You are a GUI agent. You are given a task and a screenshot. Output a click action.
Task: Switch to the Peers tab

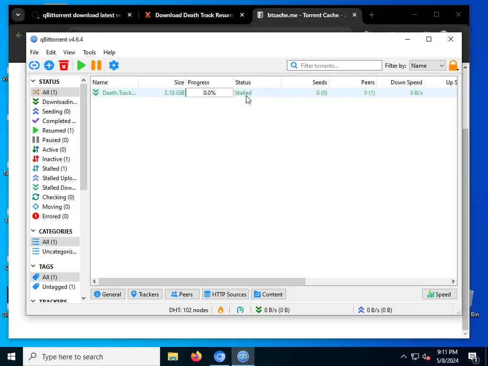pos(182,294)
